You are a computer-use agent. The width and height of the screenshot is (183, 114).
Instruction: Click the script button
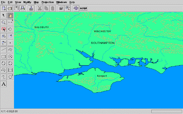tap(83, 9)
